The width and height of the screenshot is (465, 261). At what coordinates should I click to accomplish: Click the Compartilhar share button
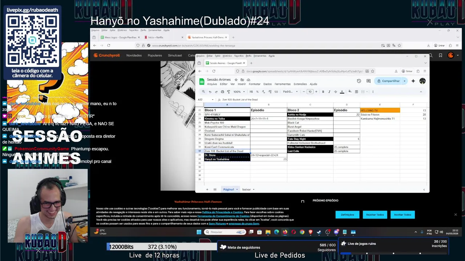point(388,81)
